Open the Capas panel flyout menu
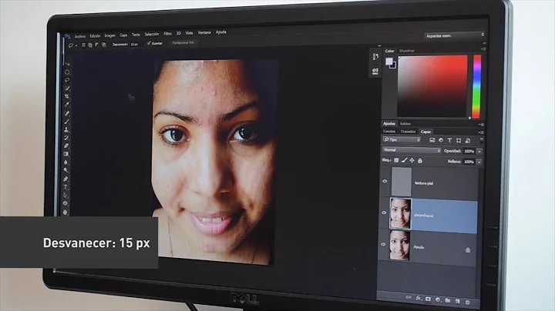555x311 pixels. click(x=481, y=132)
